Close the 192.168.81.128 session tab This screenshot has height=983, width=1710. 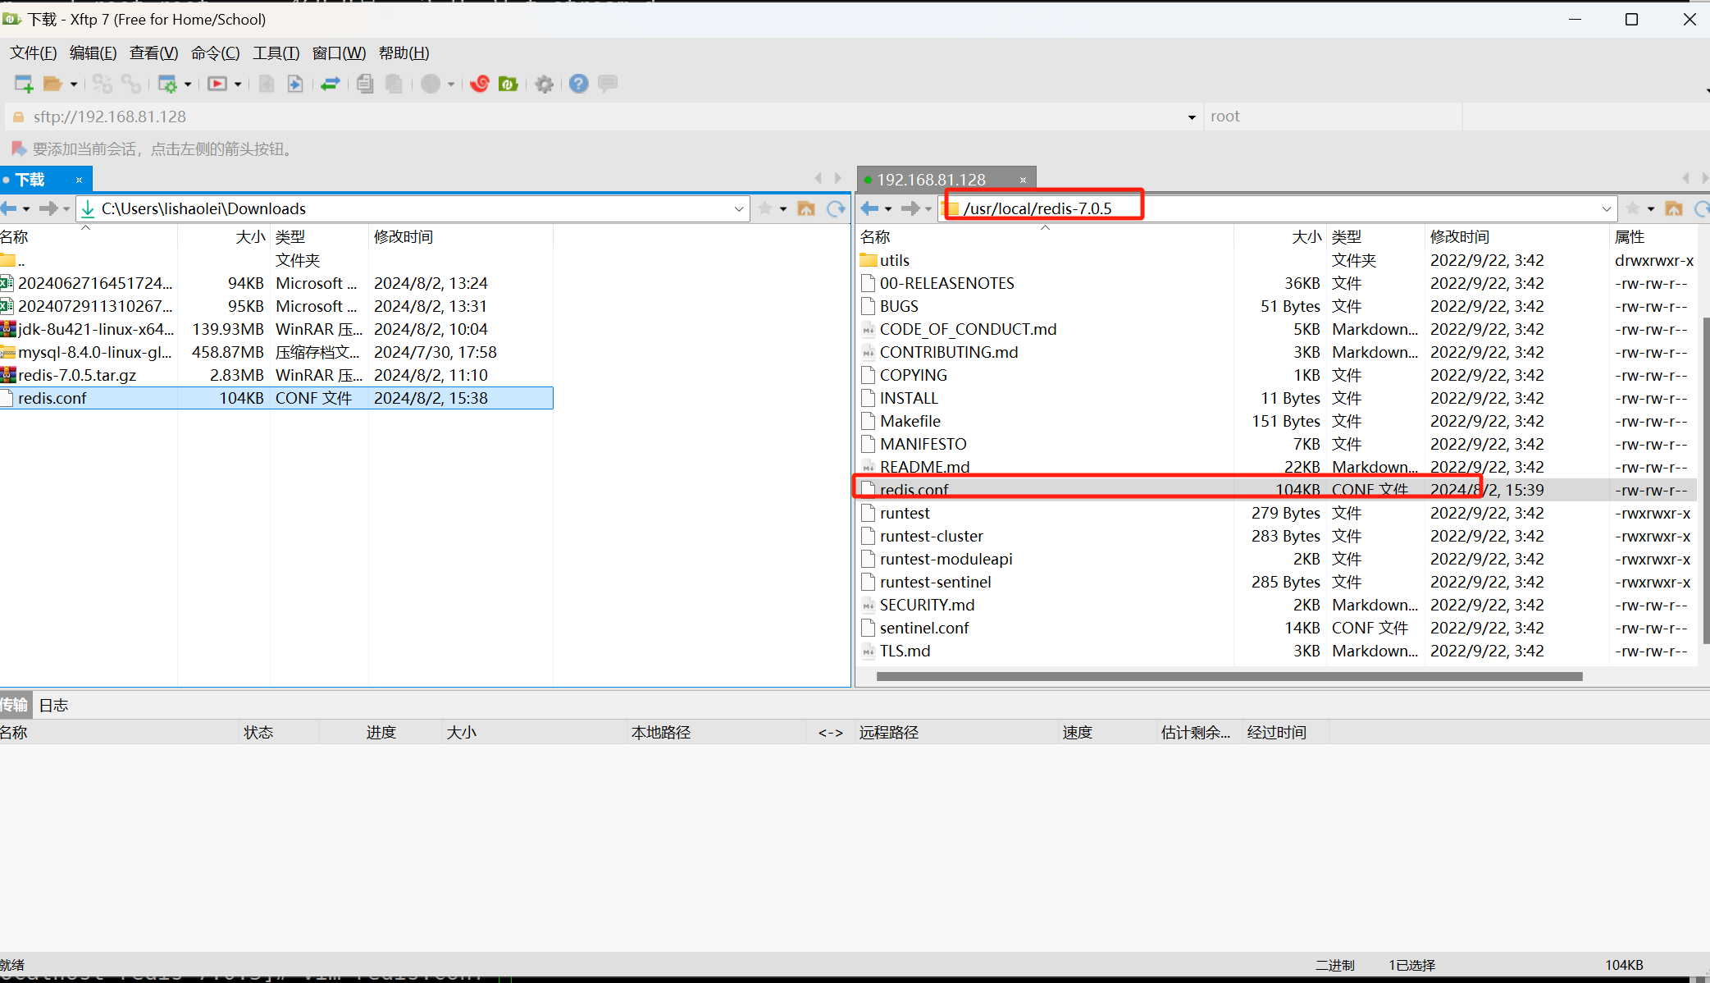(x=1023, y=180)
